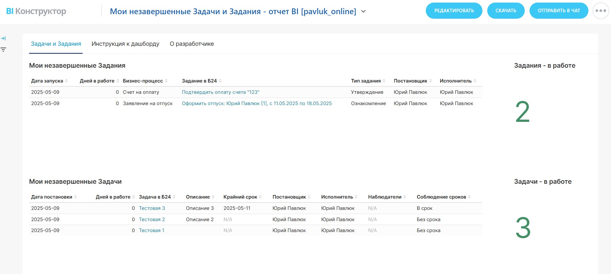This screenshot has height=274, width=611.
Task: Download report with Скачать button
Action: [506, 11]
